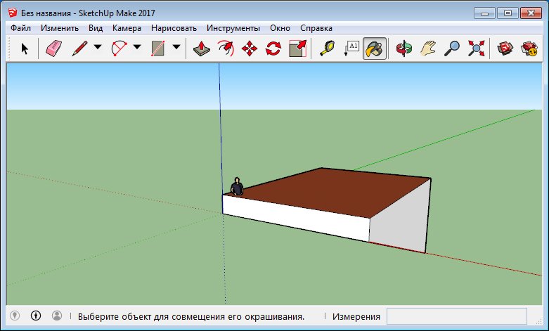The width and height of the screenshot is (549, 331).
Task: Choose the Push/Pull tool
Action: (202, 48)
